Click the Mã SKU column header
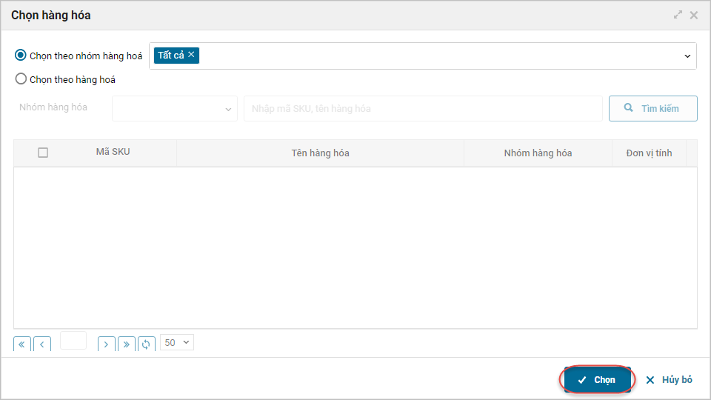This screenshot has width=711, height=400. [x=113, y=152]
